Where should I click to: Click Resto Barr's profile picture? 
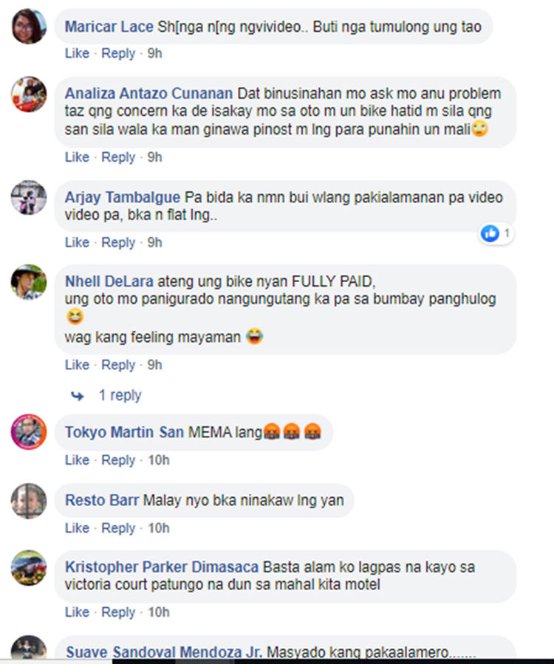[x=29, y=501]
